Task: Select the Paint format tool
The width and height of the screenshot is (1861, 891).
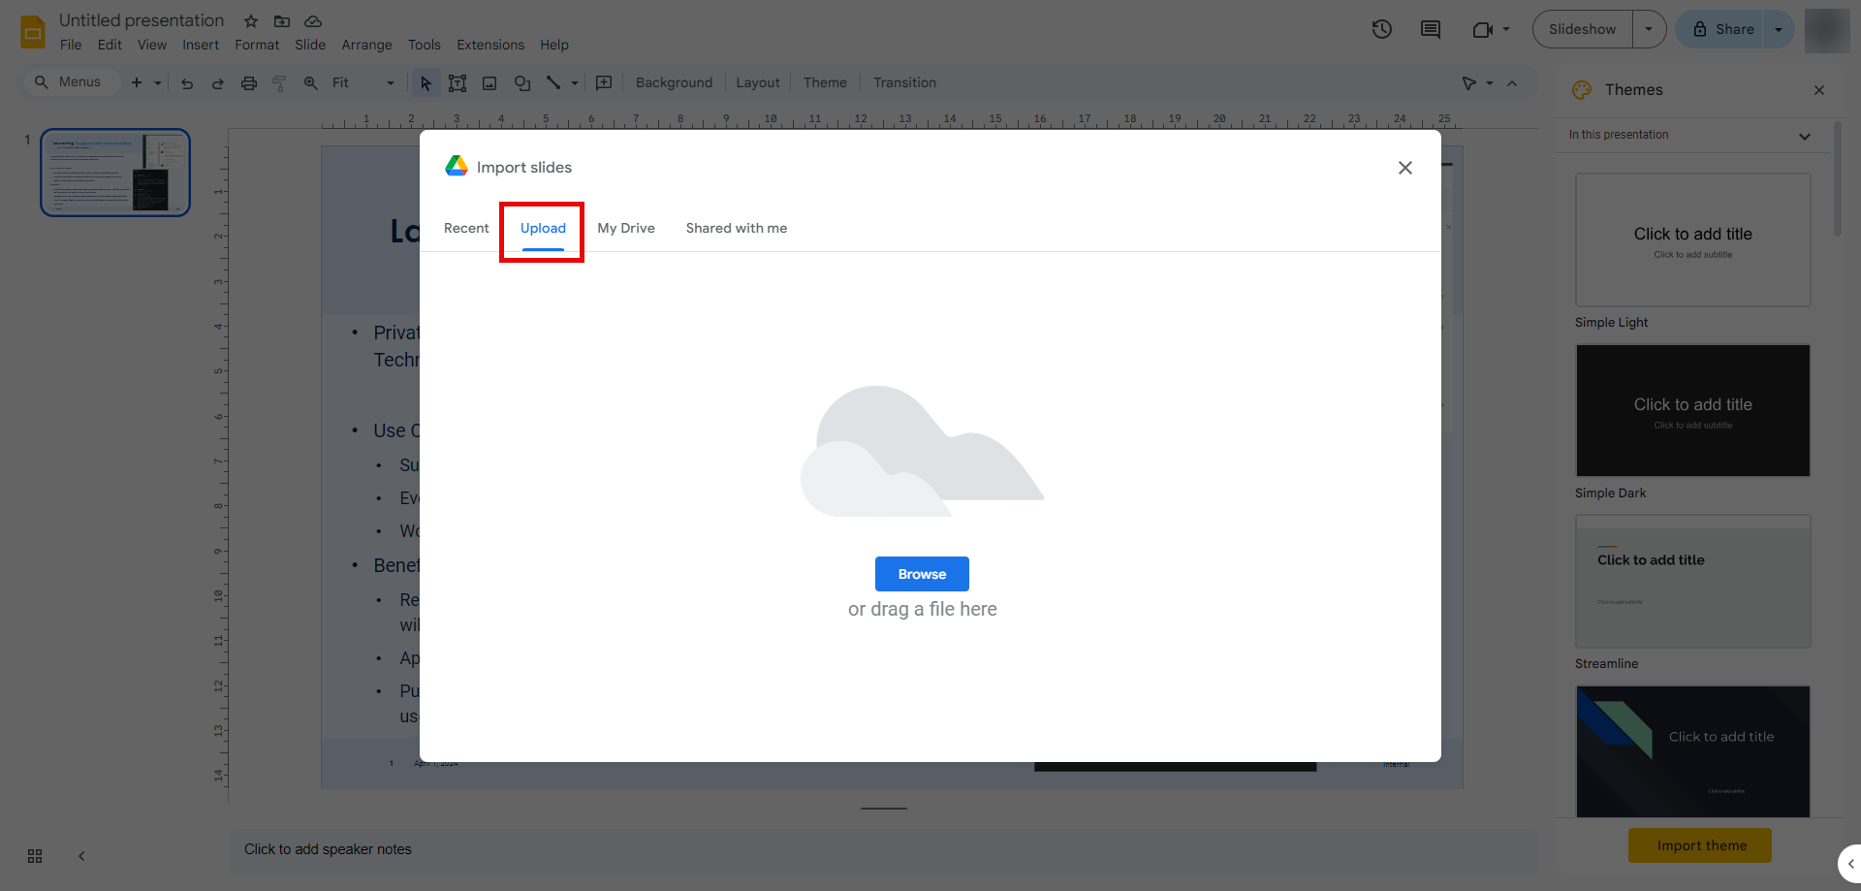Action: tap(279, 83)
